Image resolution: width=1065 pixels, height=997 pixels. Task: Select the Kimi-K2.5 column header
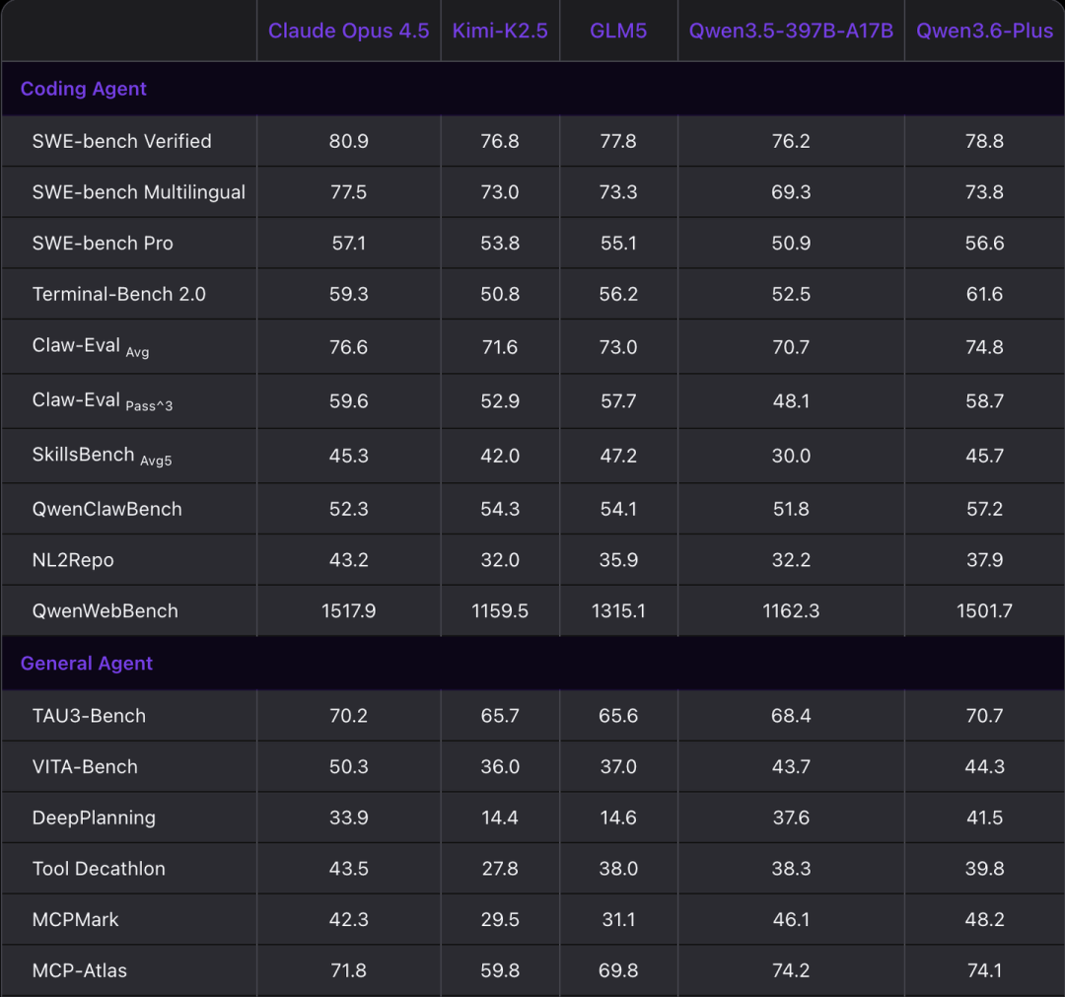(500, 31)
